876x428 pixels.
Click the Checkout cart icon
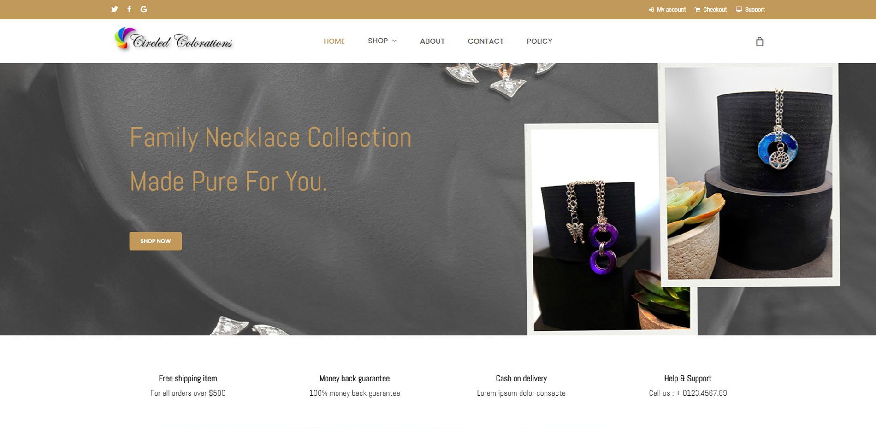point(698,10)
